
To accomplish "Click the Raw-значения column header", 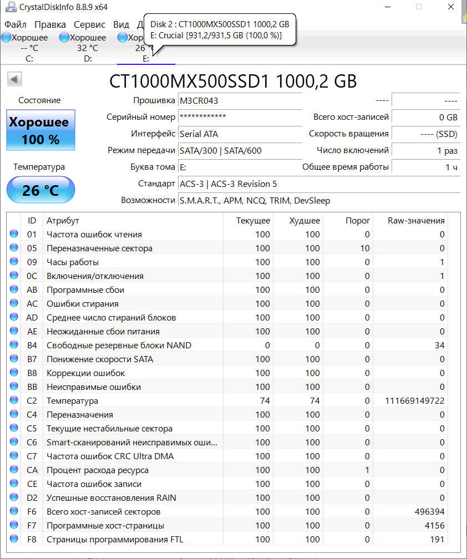I will point(416,221).
